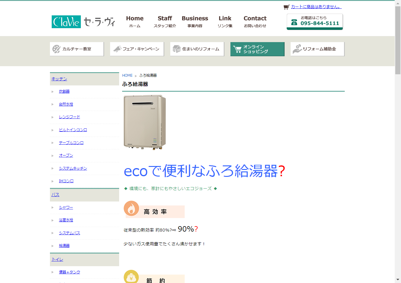Click the water heater product image
The image size is (401, 283).
[145, 122]
